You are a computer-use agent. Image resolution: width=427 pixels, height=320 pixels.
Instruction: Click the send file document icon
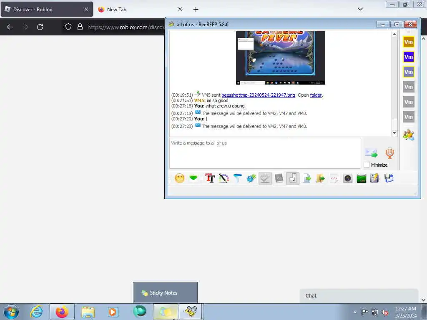pyautogui.click(x=306, y=178)
